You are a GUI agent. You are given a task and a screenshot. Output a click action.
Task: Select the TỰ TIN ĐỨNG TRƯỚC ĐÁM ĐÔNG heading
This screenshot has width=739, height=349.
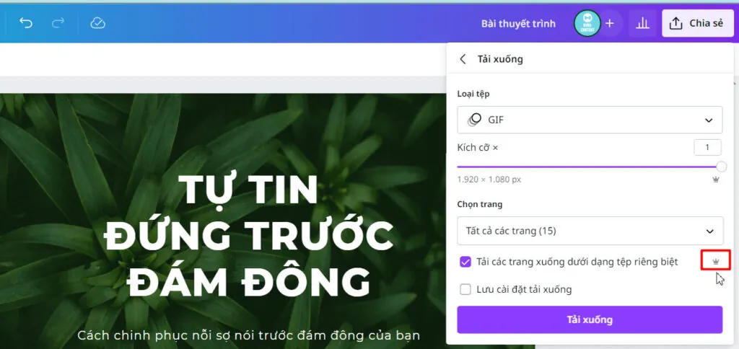248,236
